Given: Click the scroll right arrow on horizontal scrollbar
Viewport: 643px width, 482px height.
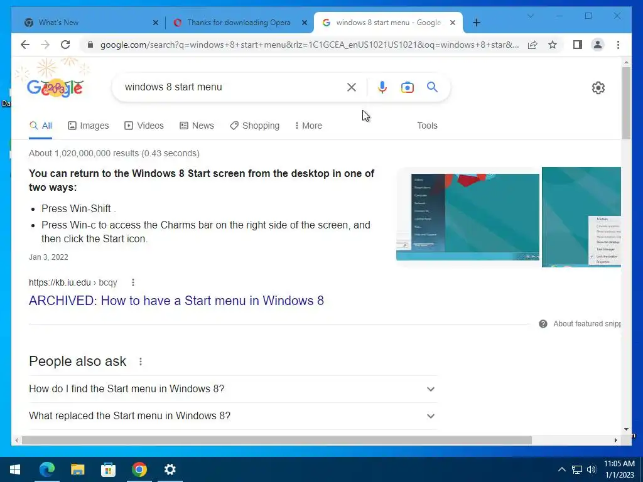Looking at the screenshot, I should click(x=615, y=440).
